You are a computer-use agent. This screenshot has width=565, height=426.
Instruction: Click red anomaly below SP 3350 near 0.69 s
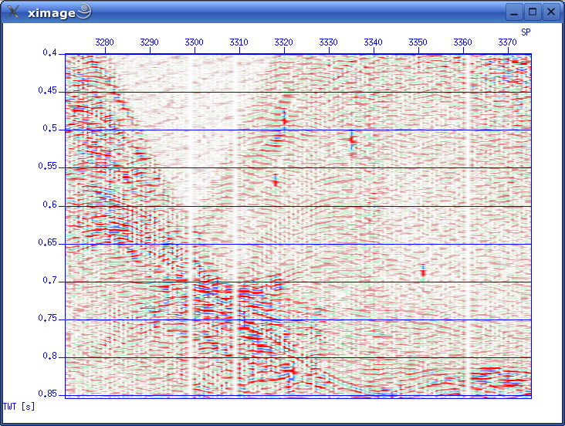click(423, 271)
